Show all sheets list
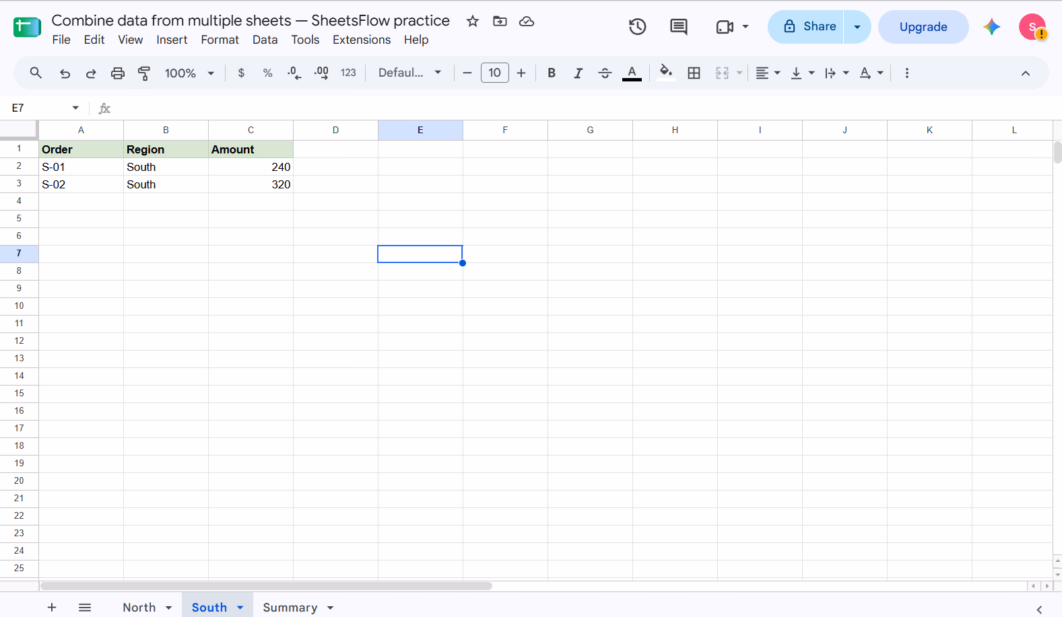 85,608
